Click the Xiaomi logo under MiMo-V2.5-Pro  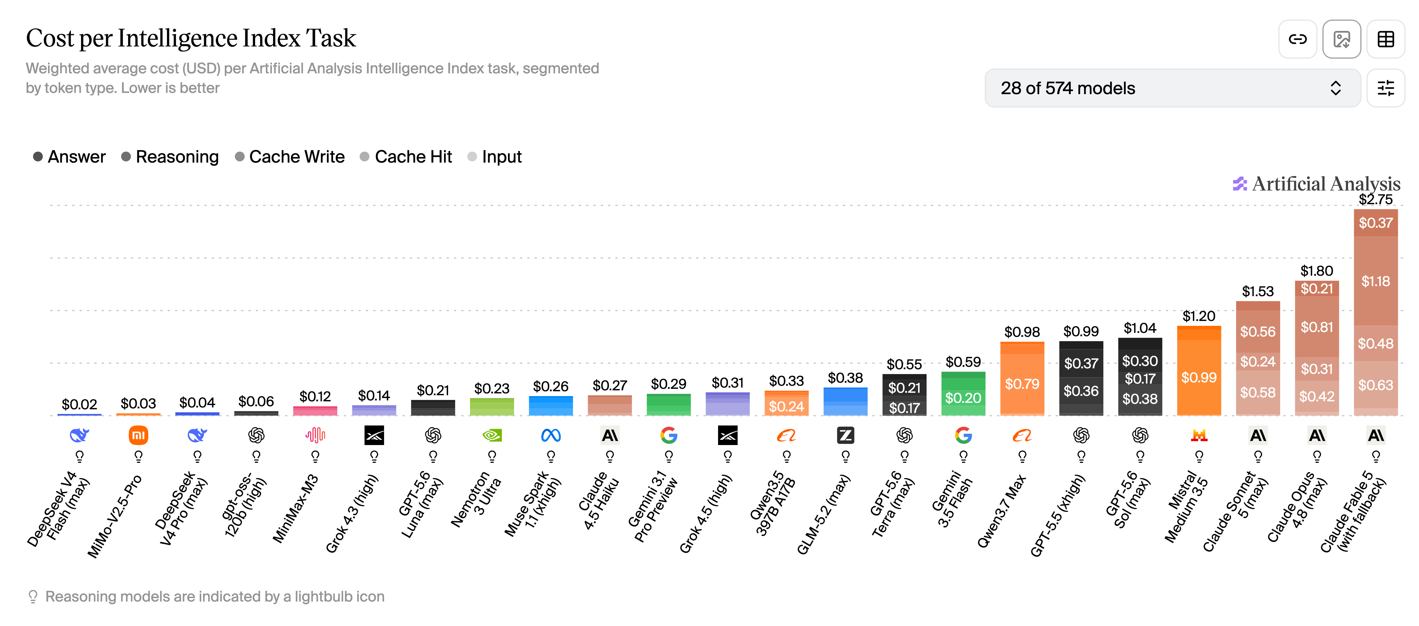pyautogui.click(x=138, y=436)
